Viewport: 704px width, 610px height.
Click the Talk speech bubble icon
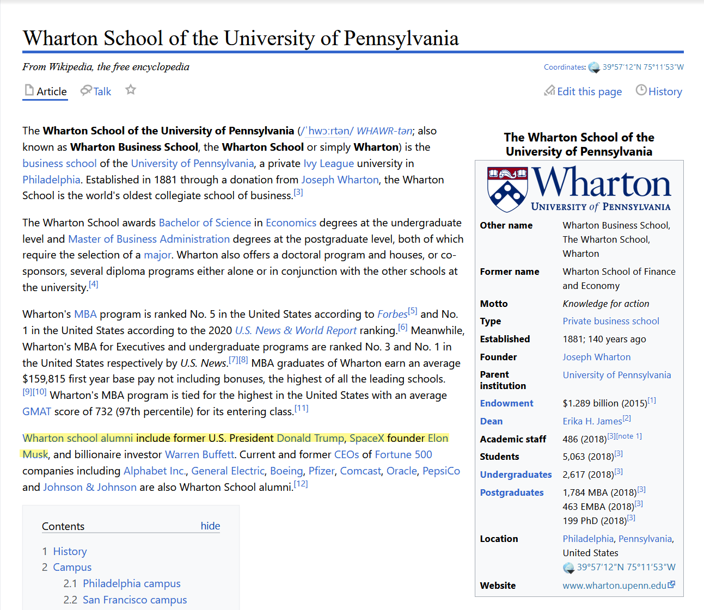click(x=86, y=91)
